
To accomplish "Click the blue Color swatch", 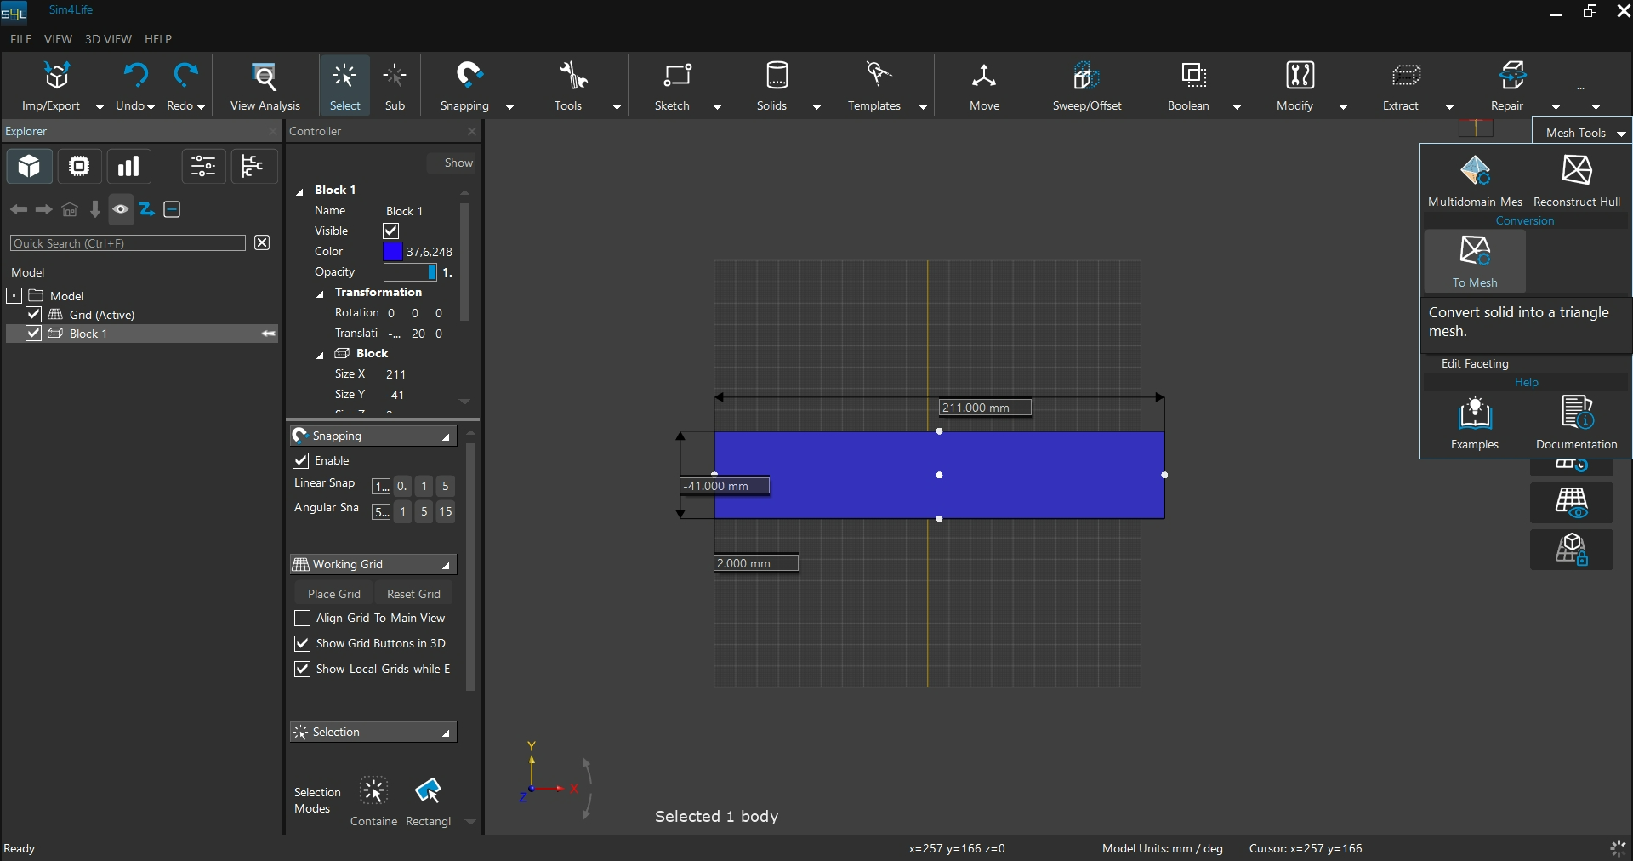I will click(x=392, y=252).
